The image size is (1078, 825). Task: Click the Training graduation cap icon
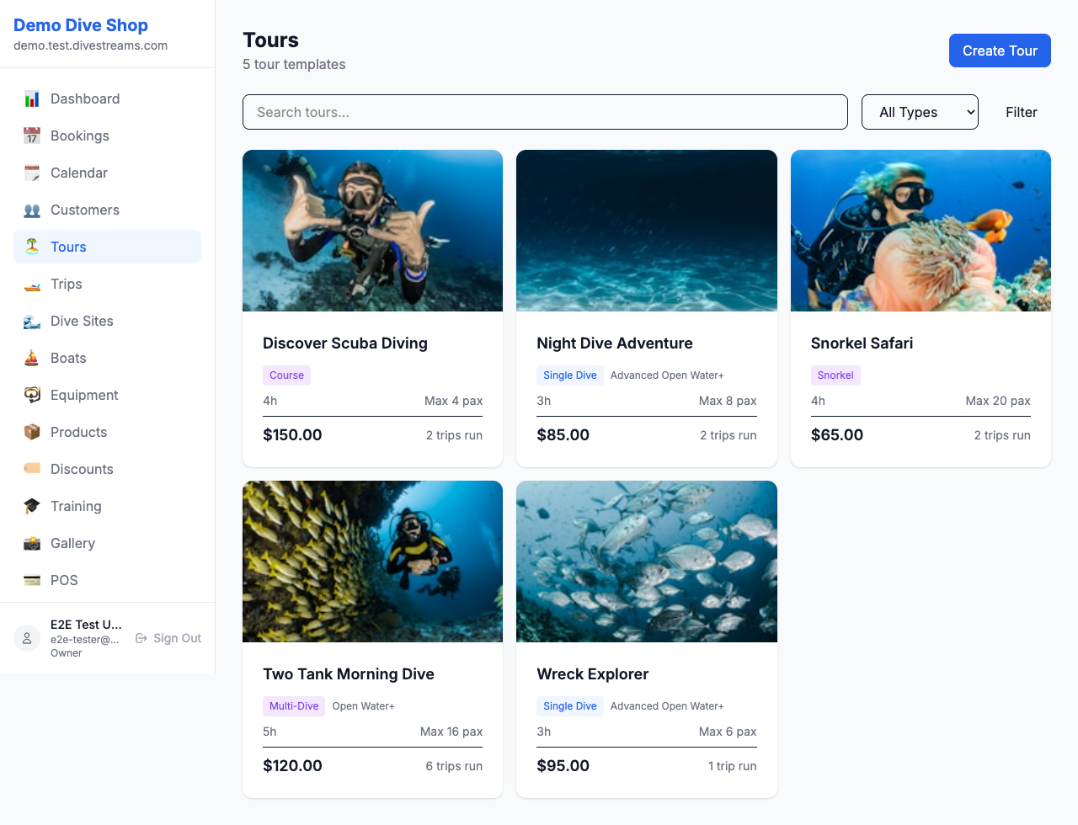point(31,506)
